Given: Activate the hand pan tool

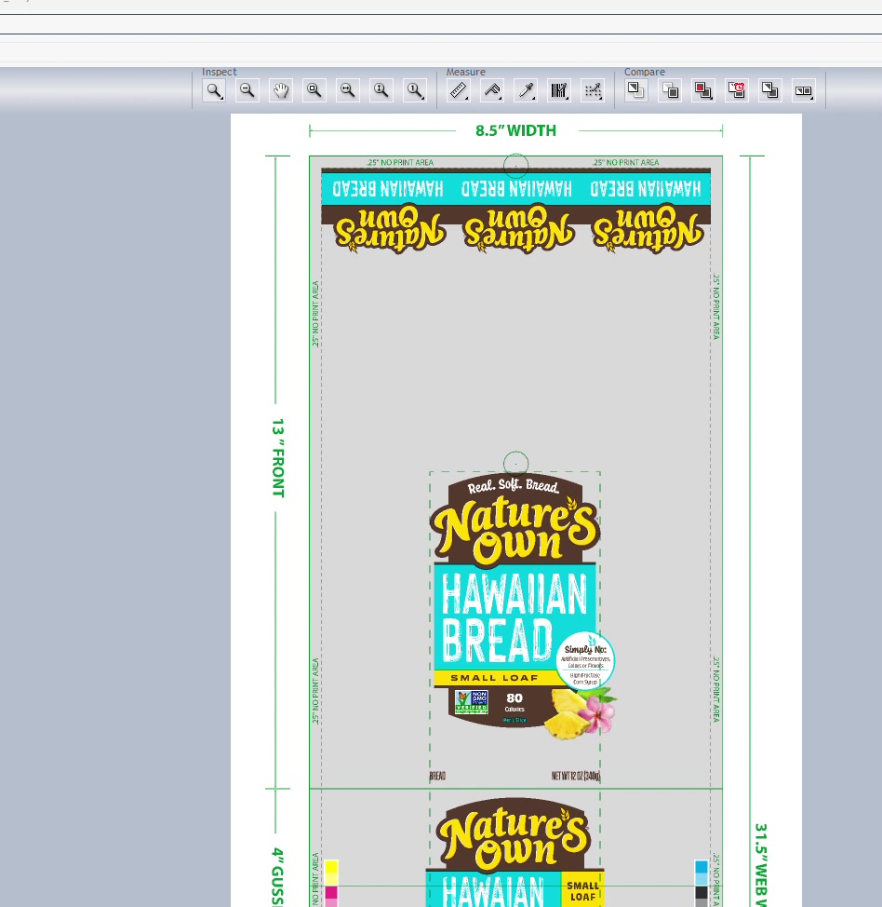Looking at the screenshot, I should [x=281, y=90].
